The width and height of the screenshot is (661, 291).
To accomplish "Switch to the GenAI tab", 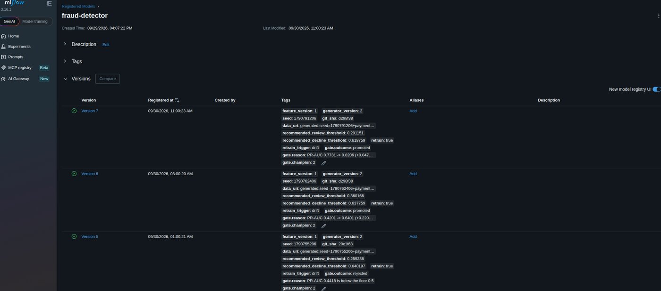I will pyautogui.click(x=9, y=21).
